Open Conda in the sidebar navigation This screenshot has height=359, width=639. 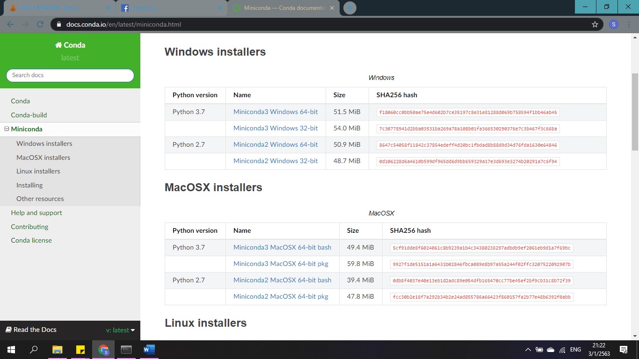point(20,101)
